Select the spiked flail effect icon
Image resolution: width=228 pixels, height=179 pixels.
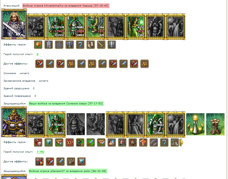[174, 142]
